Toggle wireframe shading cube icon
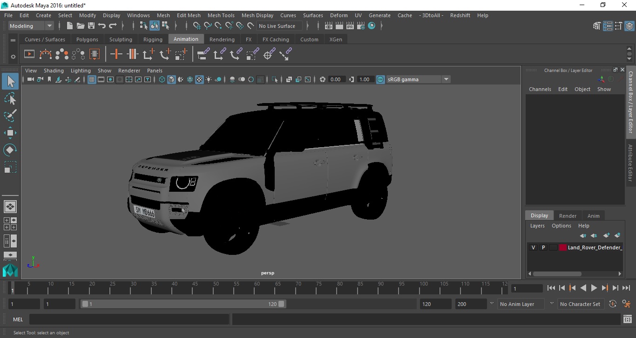The image size is (636, 338). tap(162, 79)
